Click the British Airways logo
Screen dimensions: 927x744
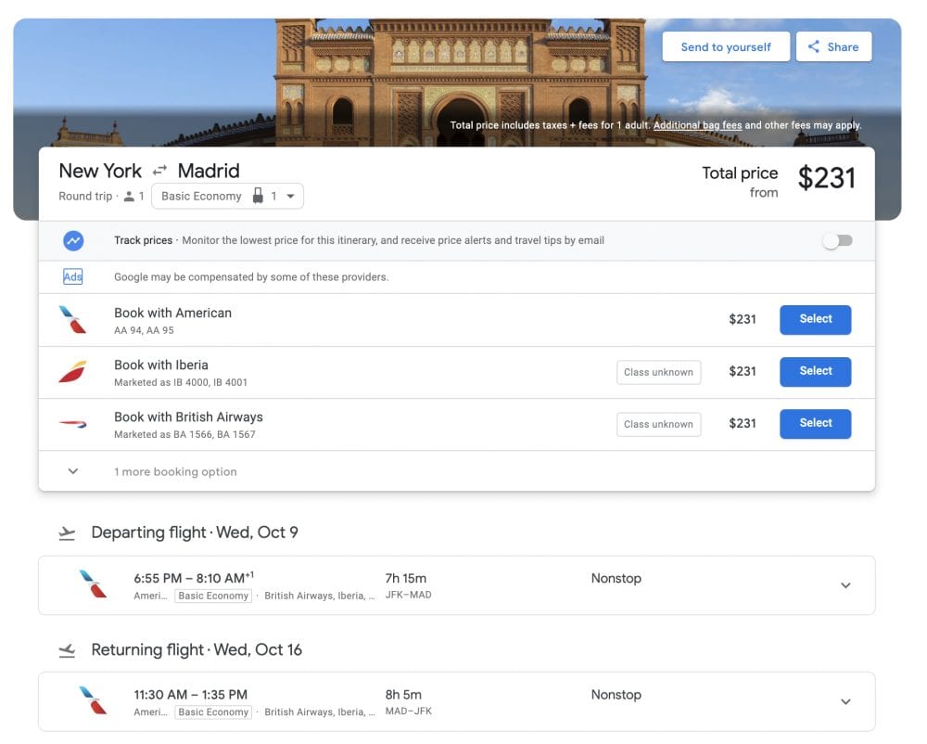73,424
